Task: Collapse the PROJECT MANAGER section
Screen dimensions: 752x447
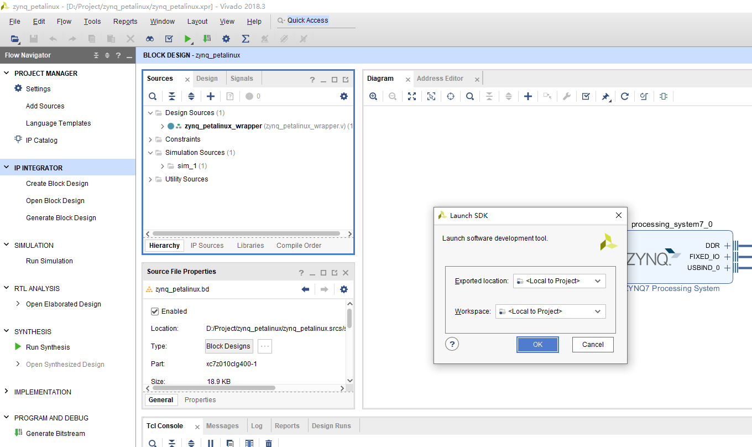Action: pyautogui.click(x=7, y=73)
